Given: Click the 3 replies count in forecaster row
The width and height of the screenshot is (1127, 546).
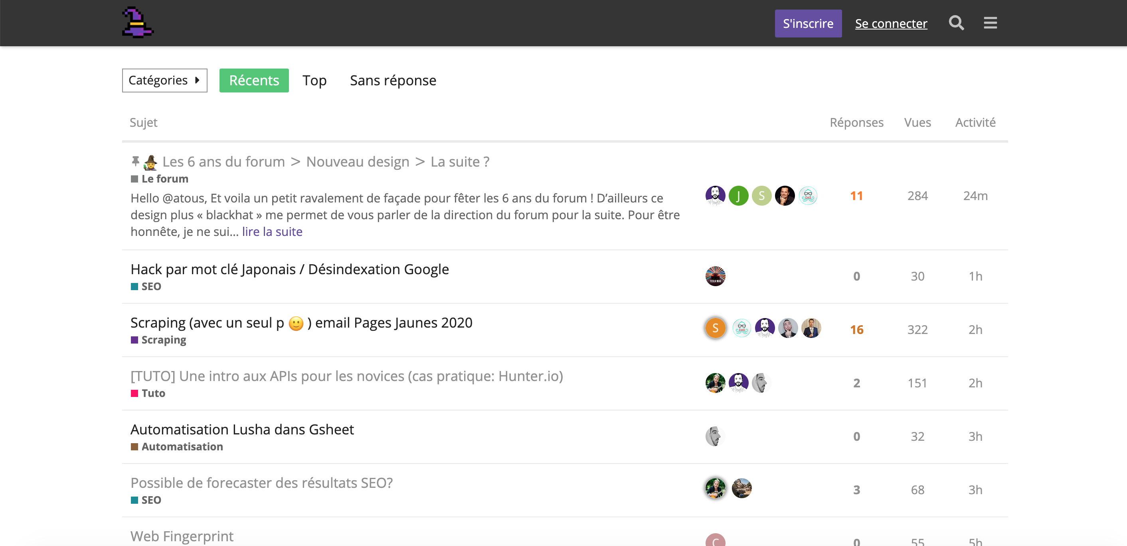Looking at the screenshot, I should (857, 490).
